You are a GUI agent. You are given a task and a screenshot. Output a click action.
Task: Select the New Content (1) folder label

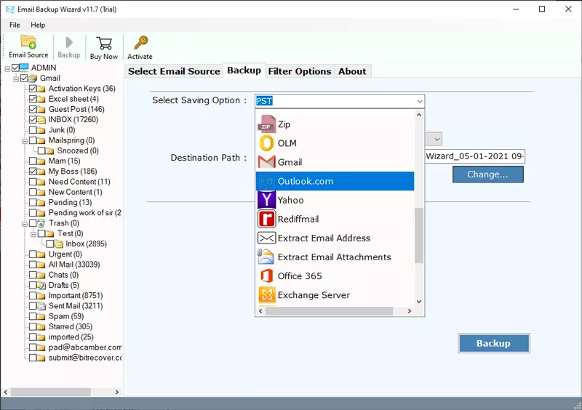coord(76,192)
